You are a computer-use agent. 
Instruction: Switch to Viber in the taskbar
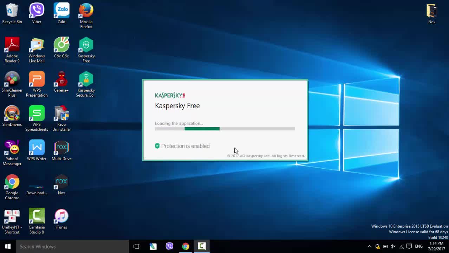pos(169,246)
